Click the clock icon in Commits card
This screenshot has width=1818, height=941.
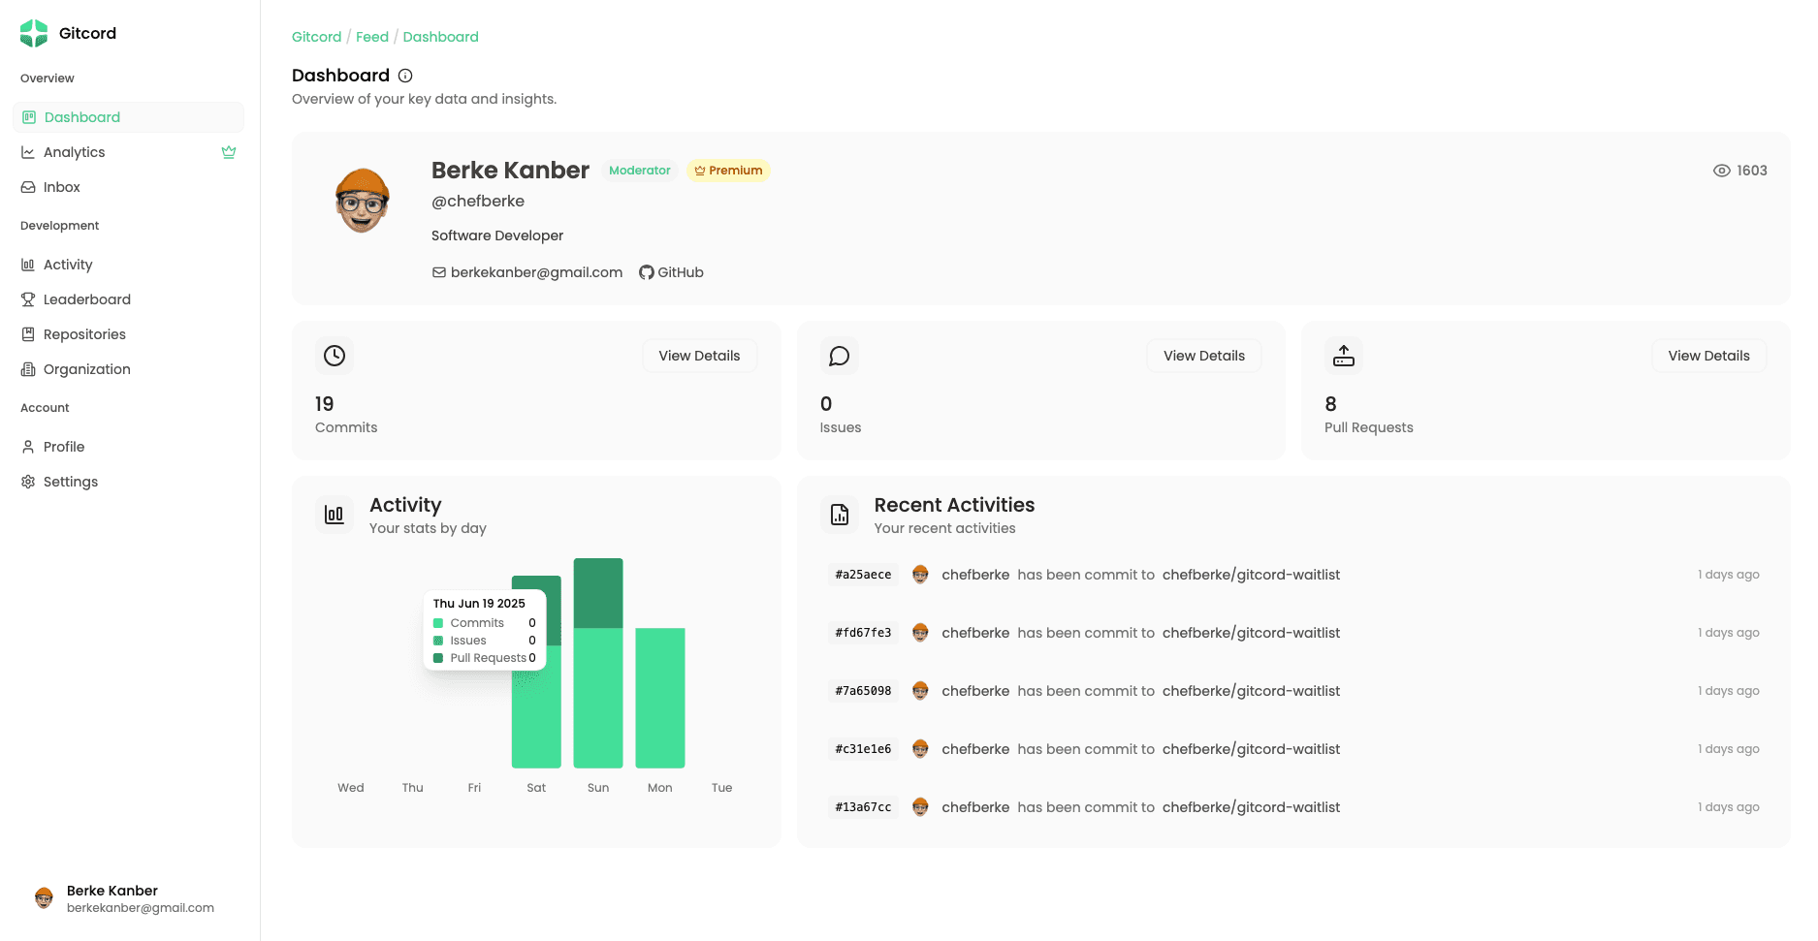335,356
